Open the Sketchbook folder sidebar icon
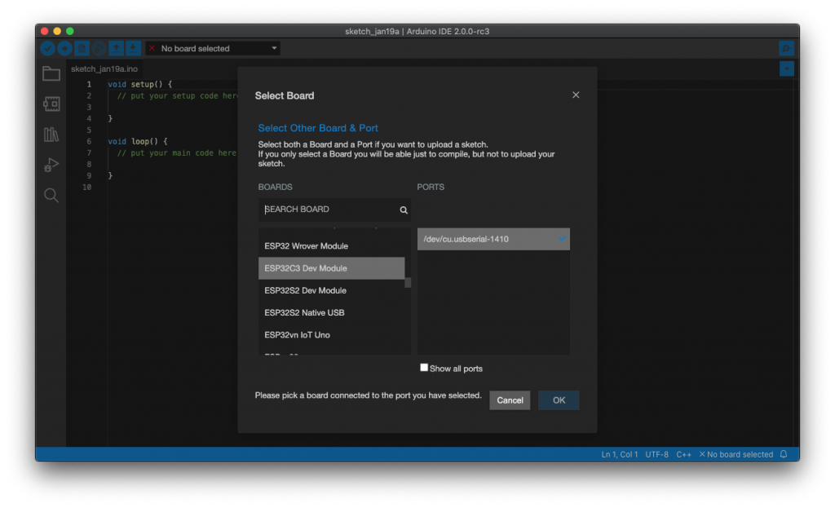Image resolution: width=835 pixels, height=508 pixels. coord(51,73)
